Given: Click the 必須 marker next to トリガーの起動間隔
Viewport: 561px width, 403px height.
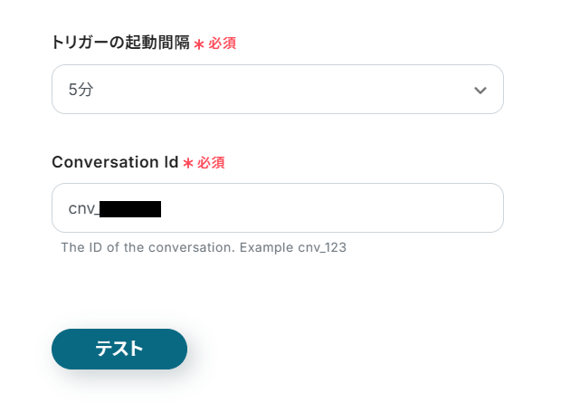Looking at the screenshot, I should tap(223, 43).
